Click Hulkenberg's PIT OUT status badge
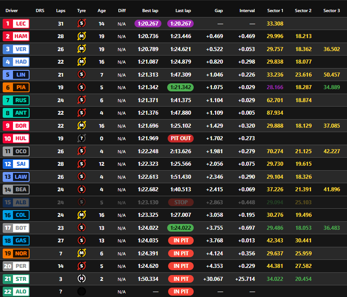The width and height of the screenshot is (347, 297). (181, 138)
